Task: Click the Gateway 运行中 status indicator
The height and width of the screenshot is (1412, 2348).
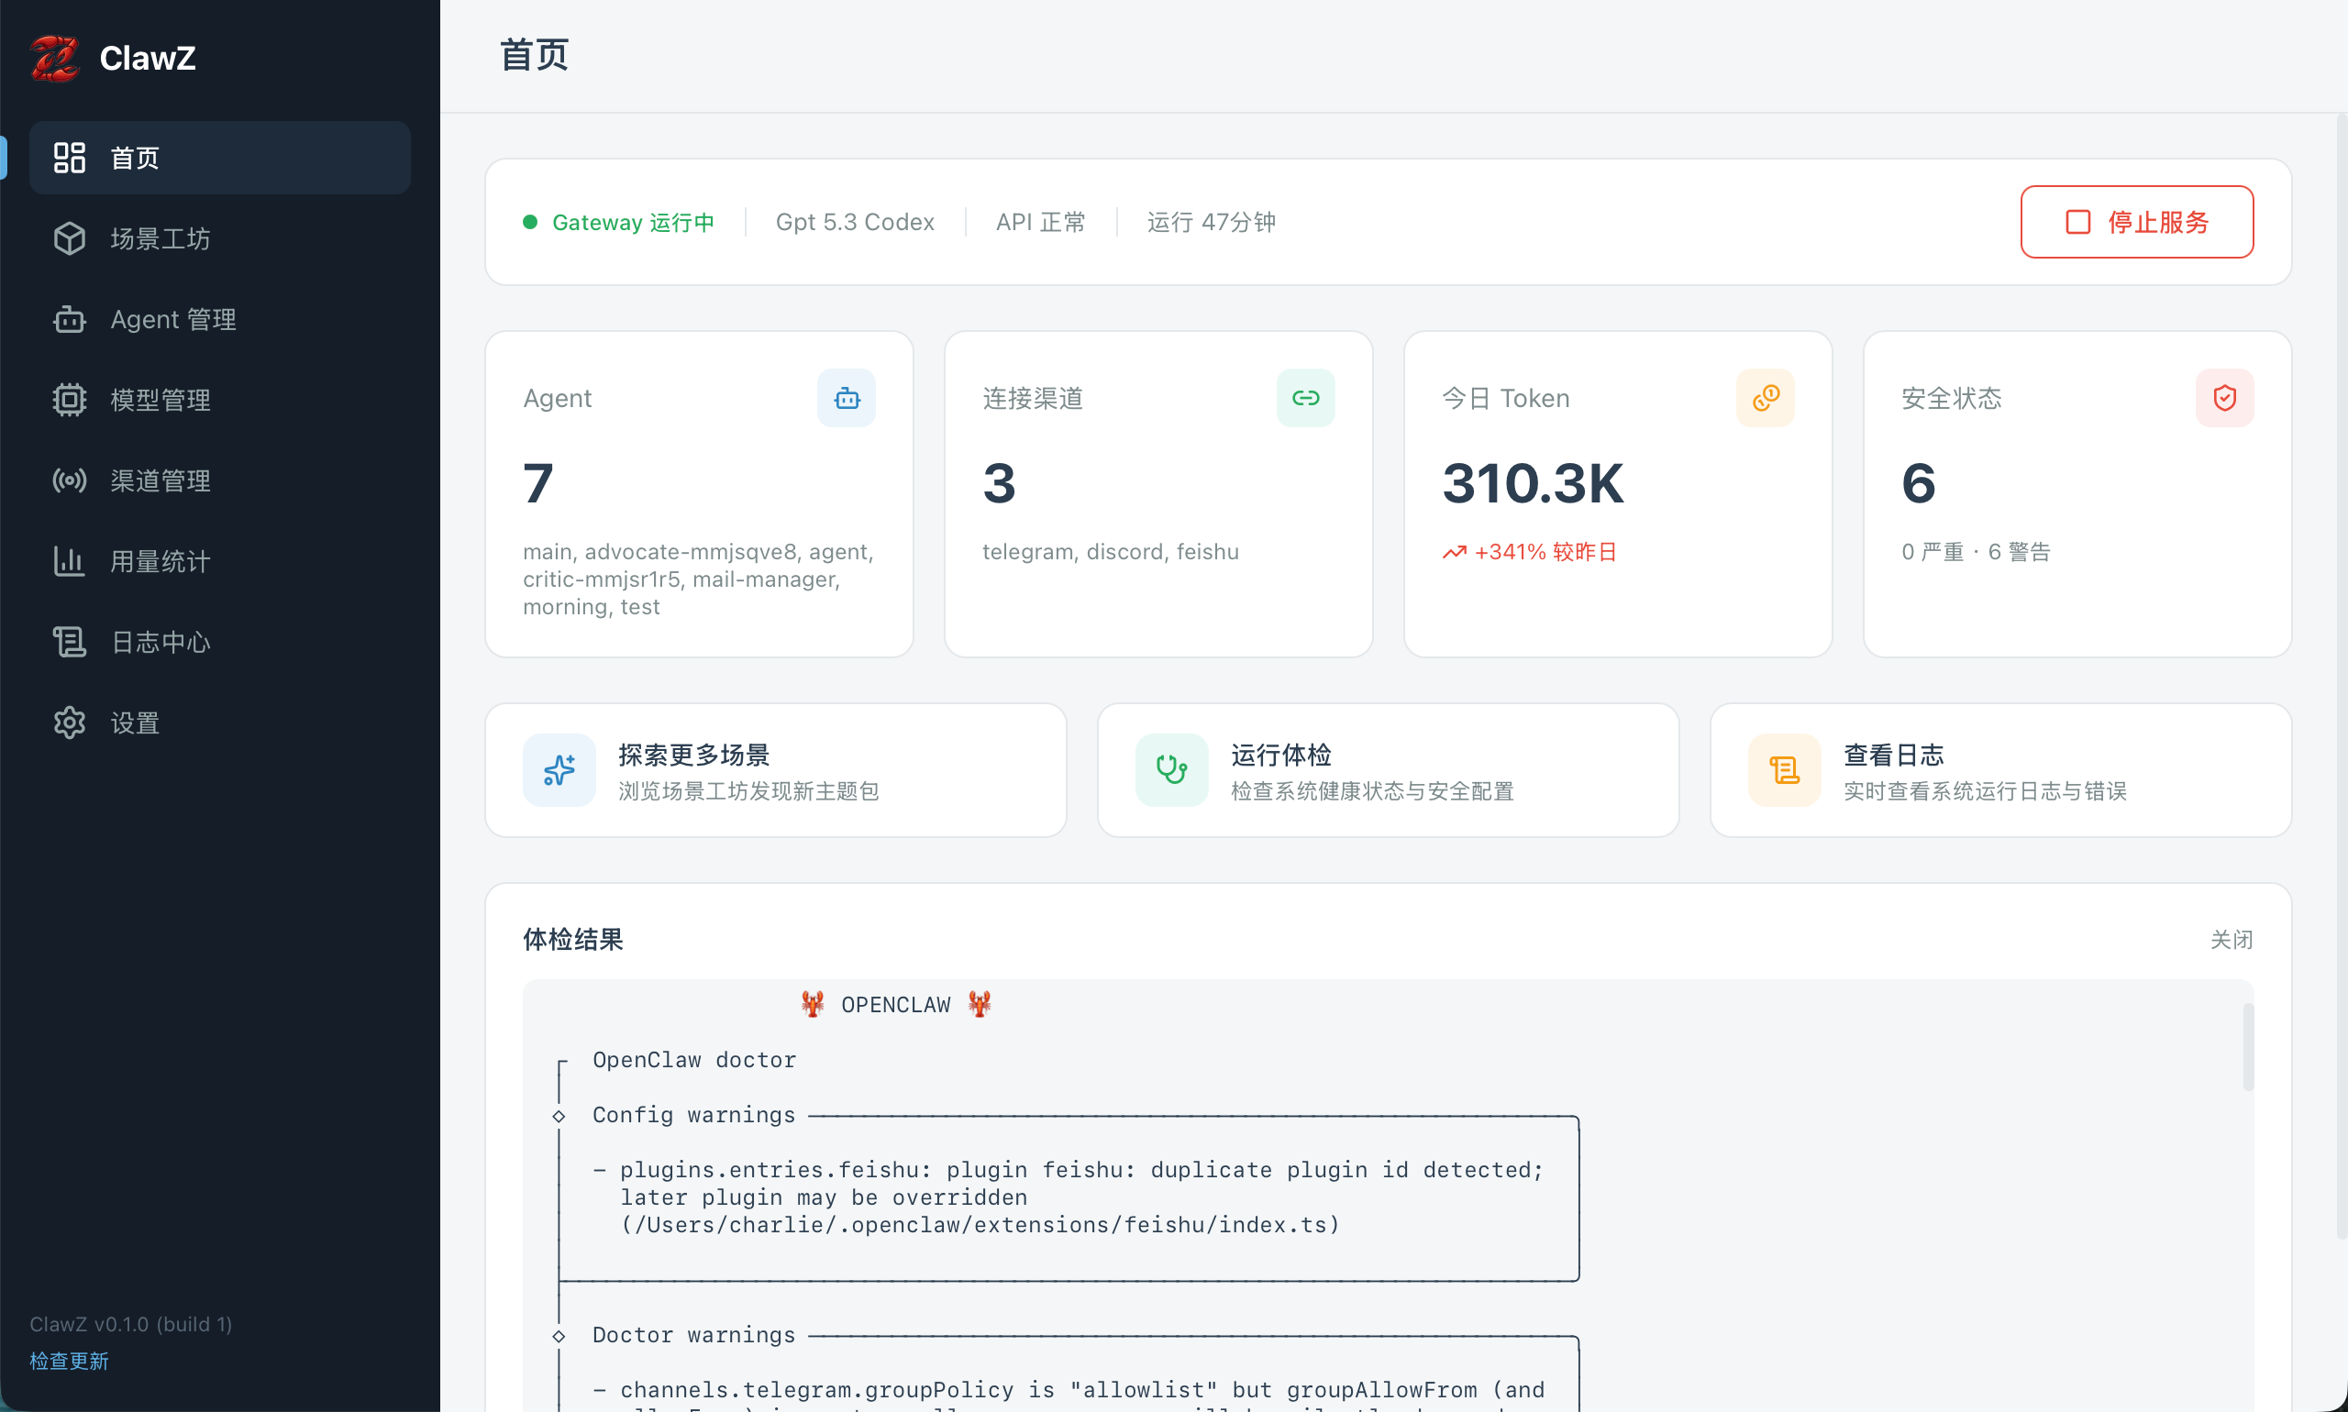Action: 619,223
